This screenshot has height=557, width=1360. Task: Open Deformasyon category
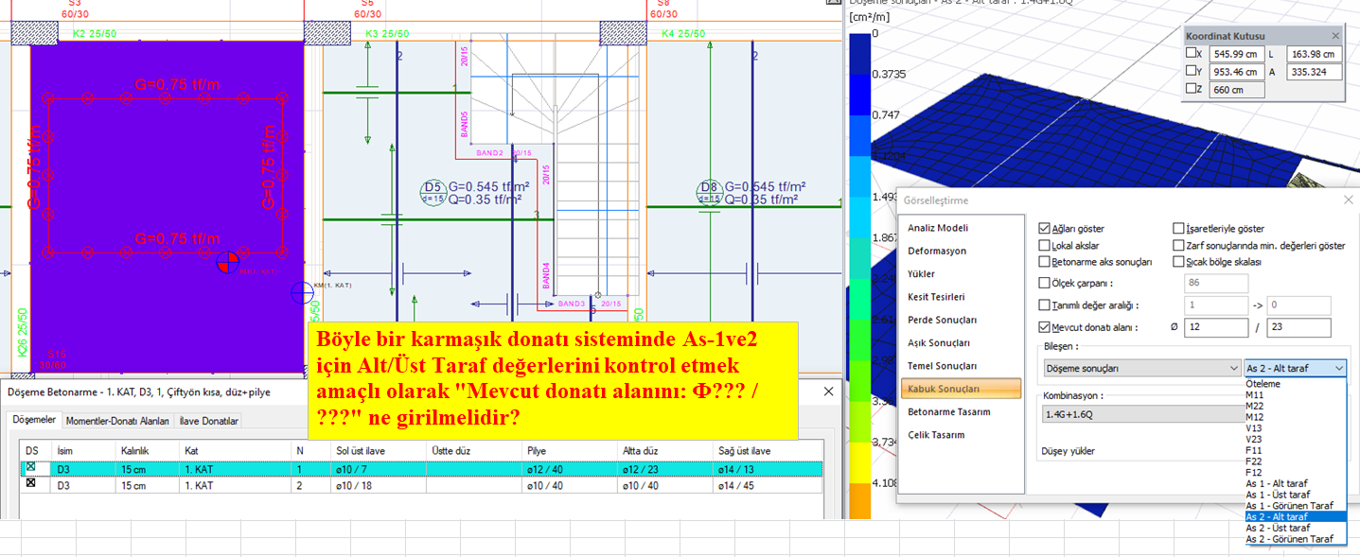(937, 251)
